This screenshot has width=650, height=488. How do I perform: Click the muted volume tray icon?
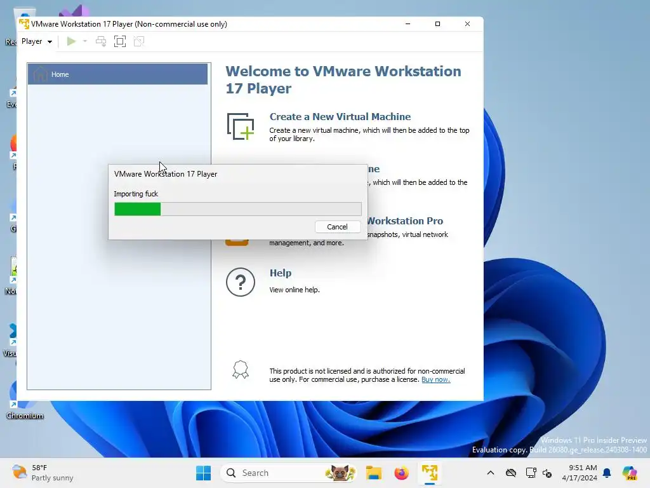(547, 473)
